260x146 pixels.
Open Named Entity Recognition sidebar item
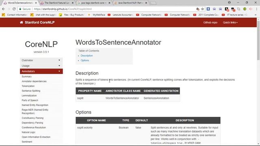(x=35, y=105)
